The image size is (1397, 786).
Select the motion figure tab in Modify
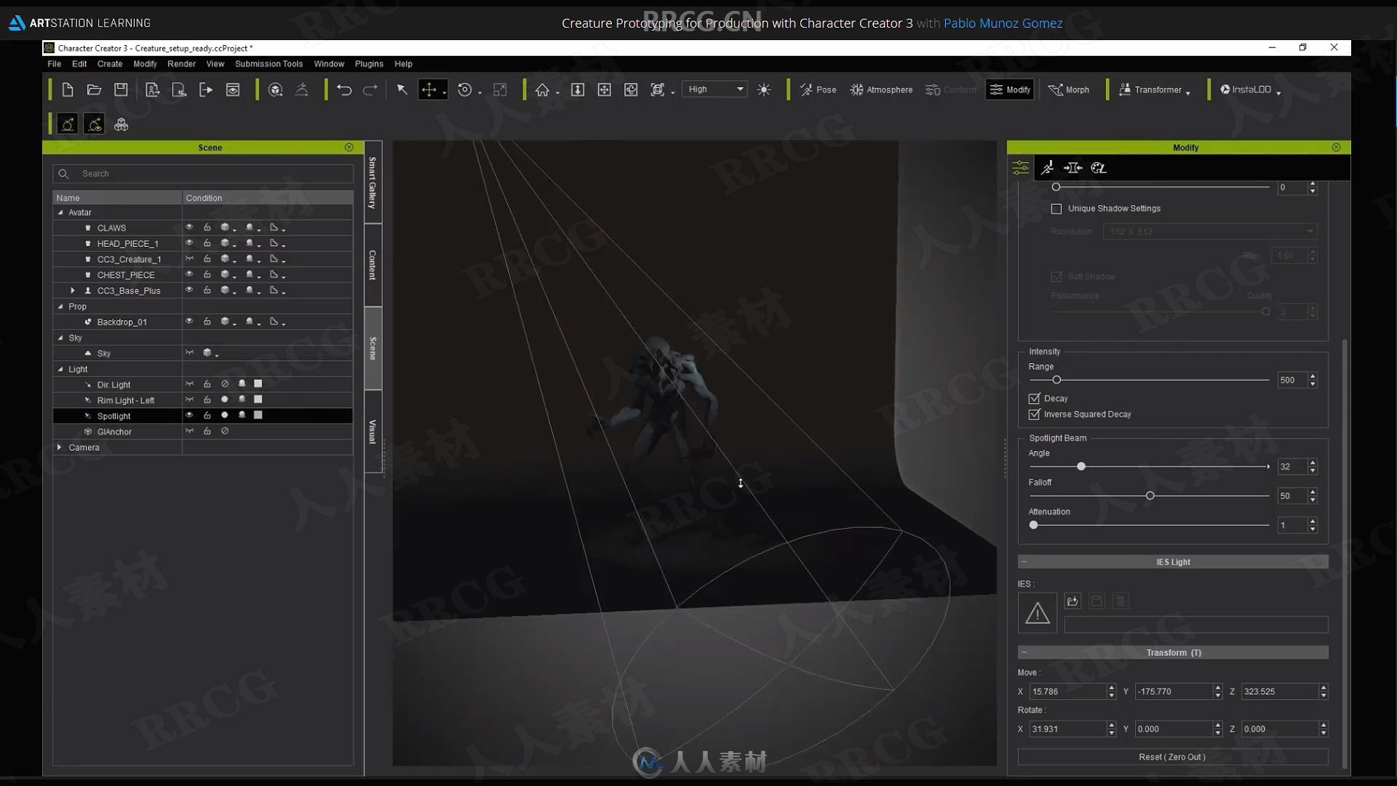[1047, 168]
